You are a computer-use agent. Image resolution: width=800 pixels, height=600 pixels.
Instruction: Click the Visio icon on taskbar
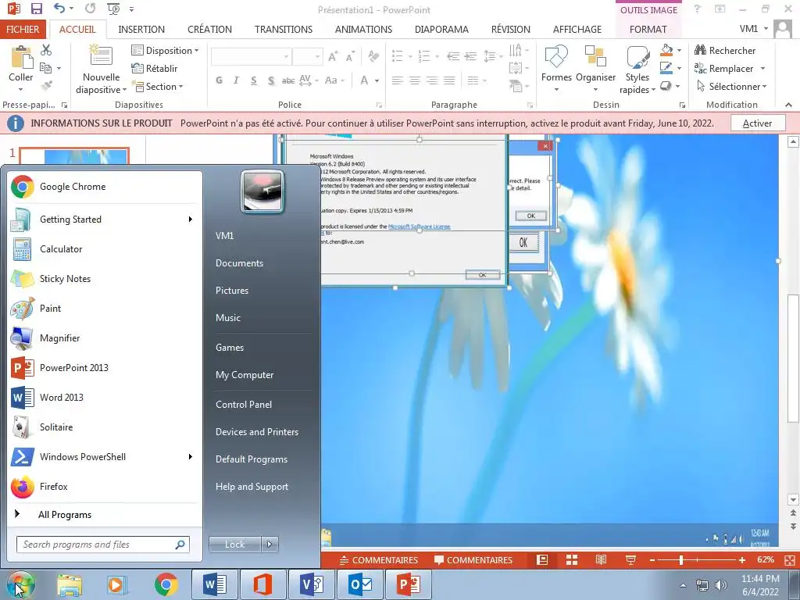(x=312, y=584)
